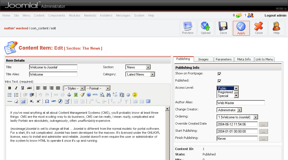Switch to the Meta Info tab
The width and height of the screenshot is (288, 160).
click(x=244, y=59)
